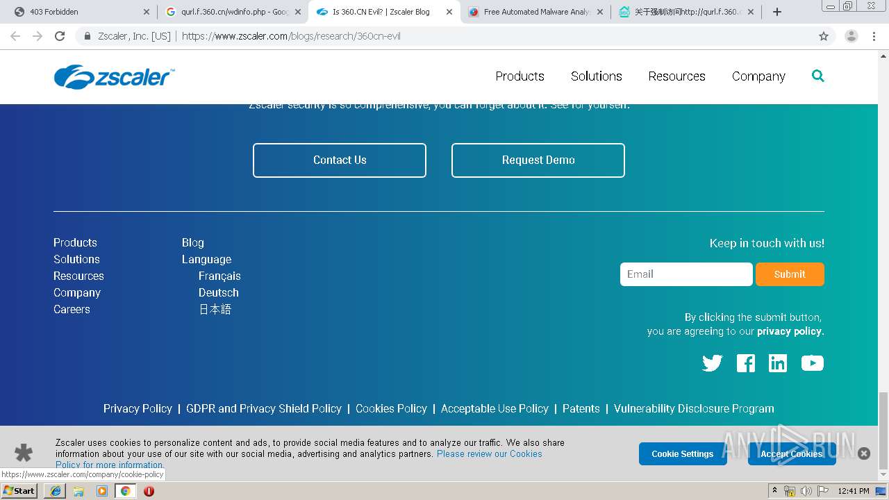889x500 pixels.
Task: Open the privacy policy link under submit
Action: tap(790, 331)
